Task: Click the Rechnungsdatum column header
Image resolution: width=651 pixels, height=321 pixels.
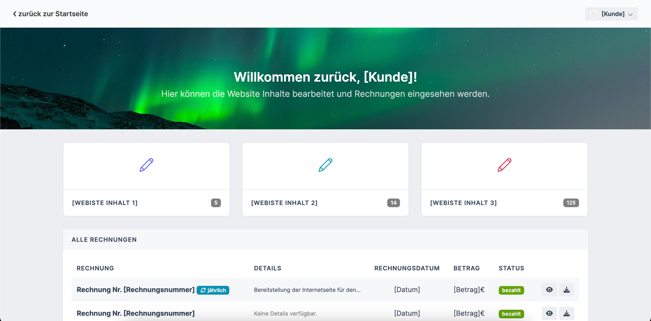Action: pyautogui.click(x=407, y=269)
